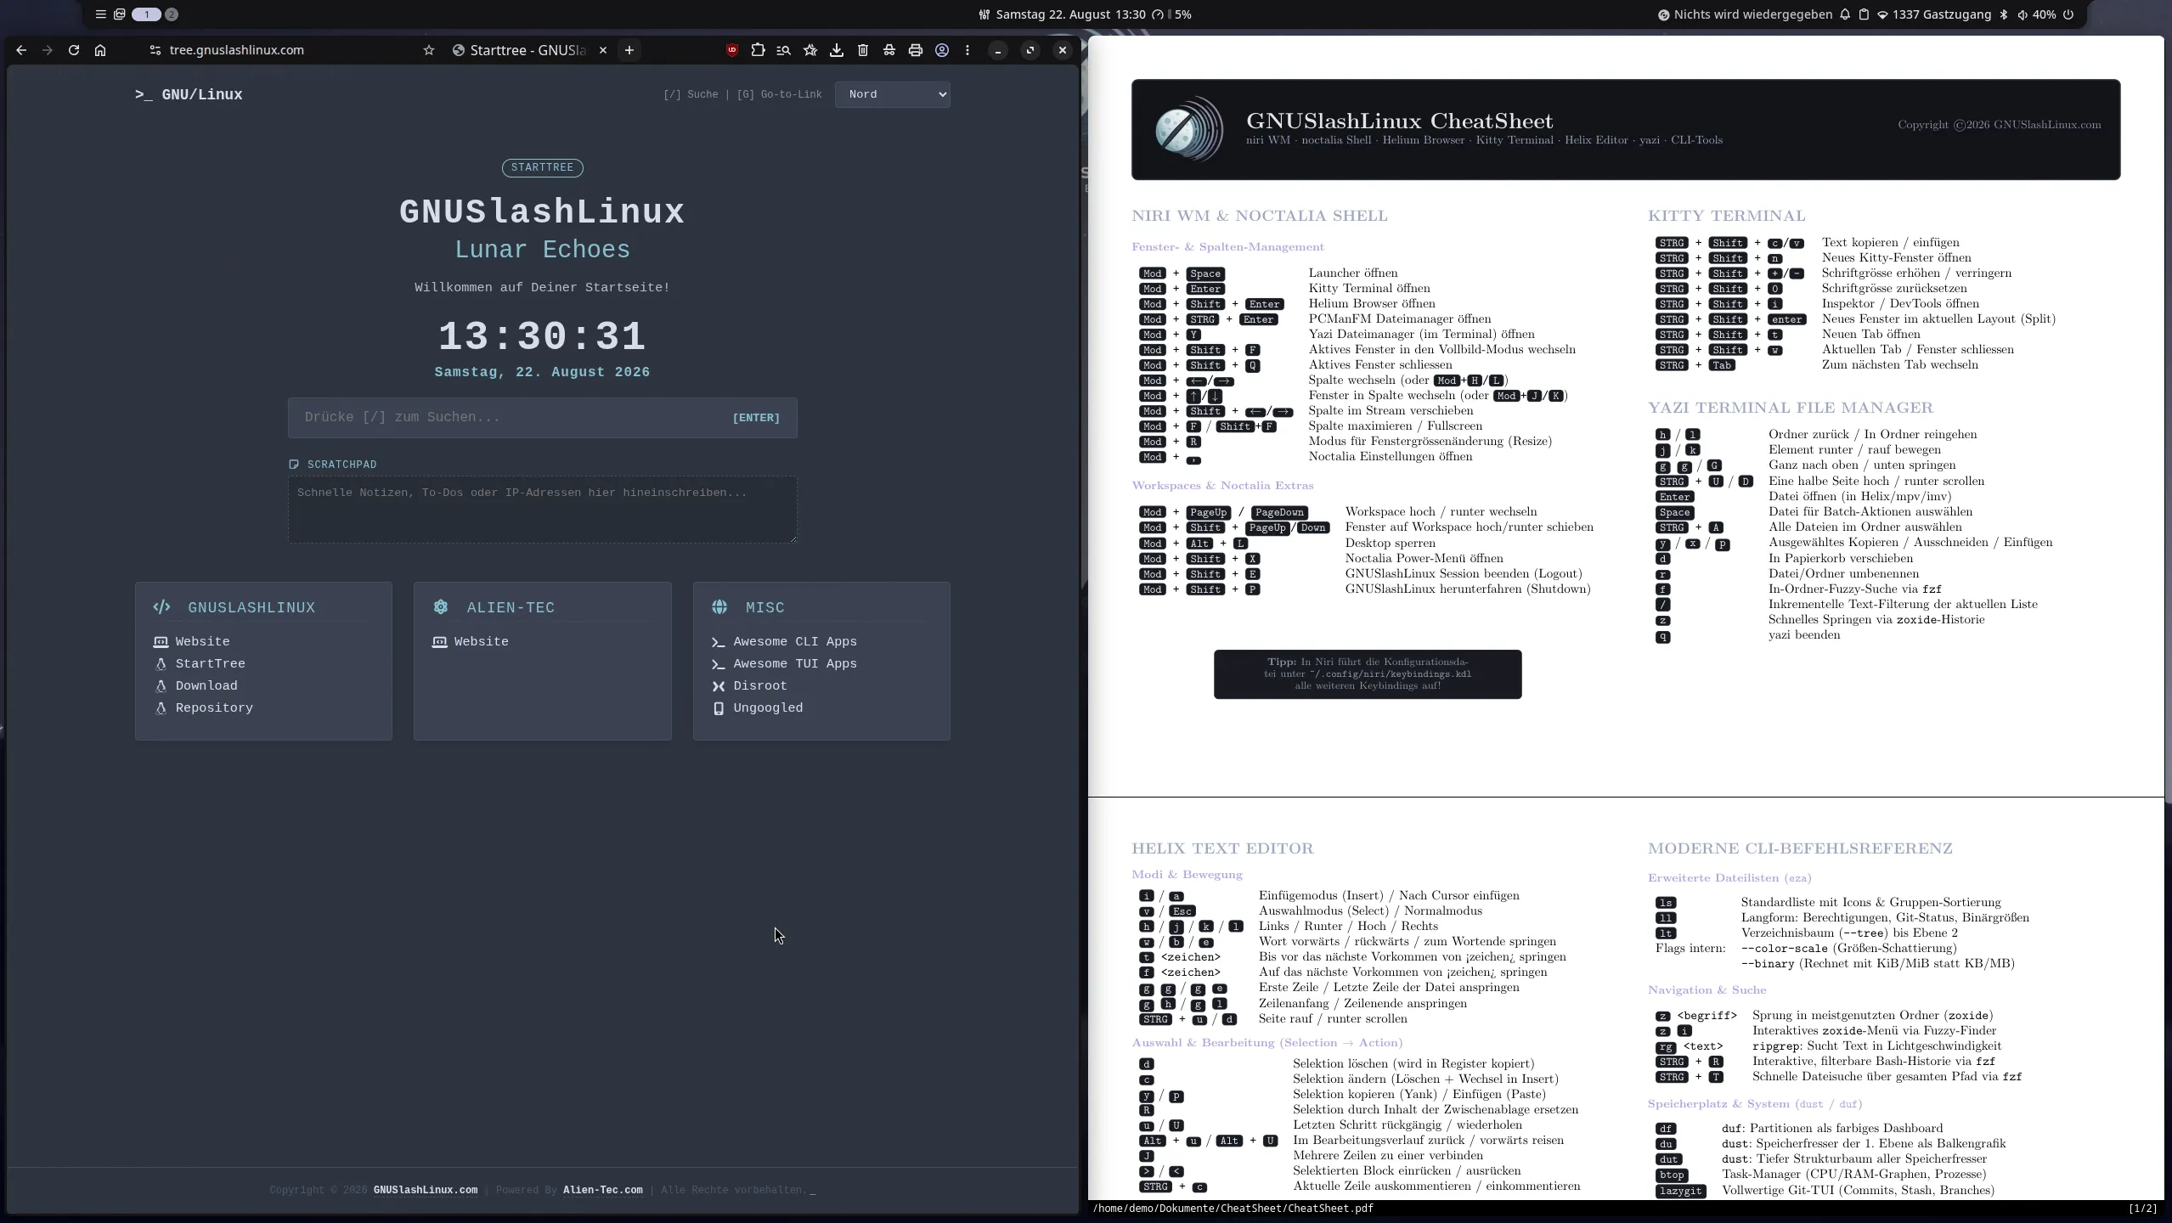Click Alien-Tec.com footer link
Viewport: 2172px width, 1223px height.
(x=603, y=1190)
